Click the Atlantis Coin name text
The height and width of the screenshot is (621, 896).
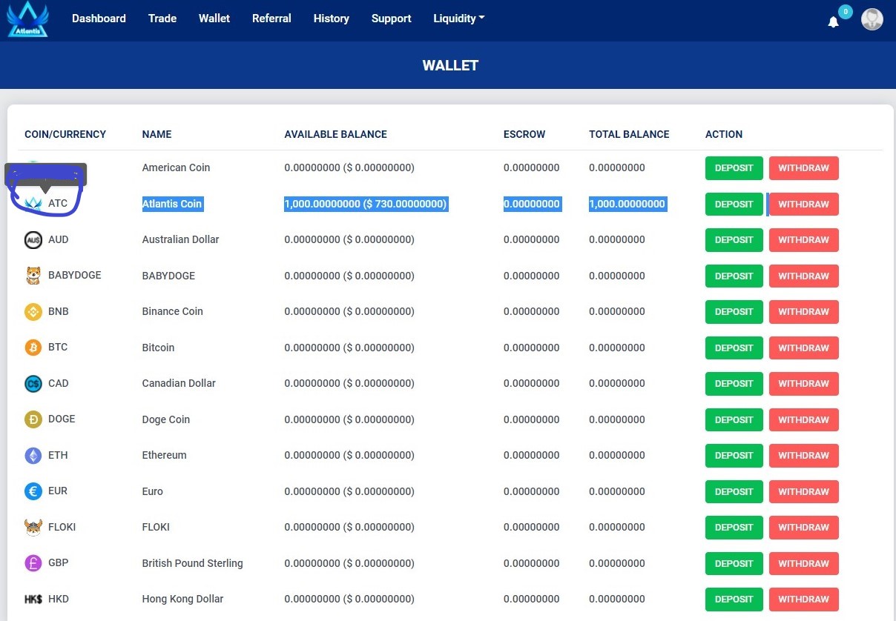tap(172, 204)
